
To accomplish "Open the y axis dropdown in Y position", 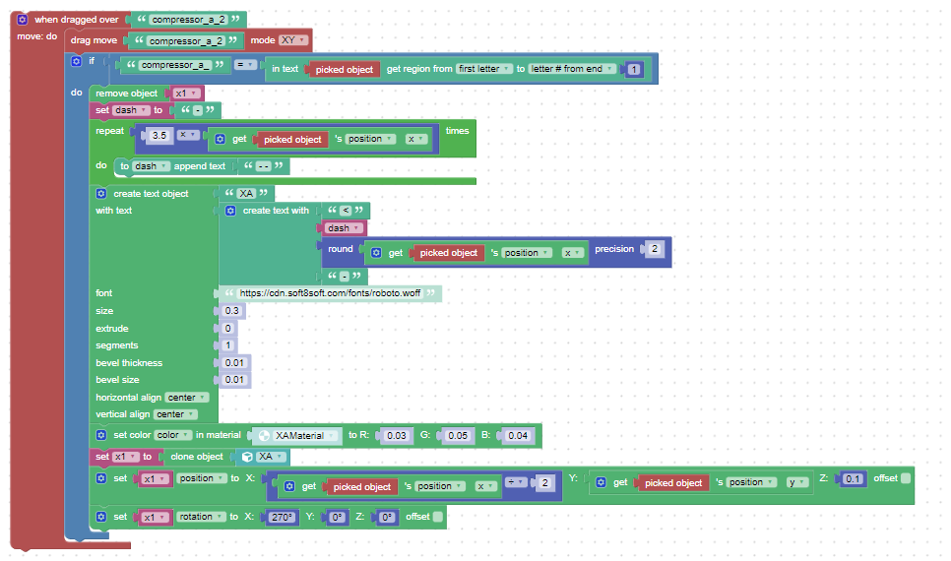I will coord(796,482).
